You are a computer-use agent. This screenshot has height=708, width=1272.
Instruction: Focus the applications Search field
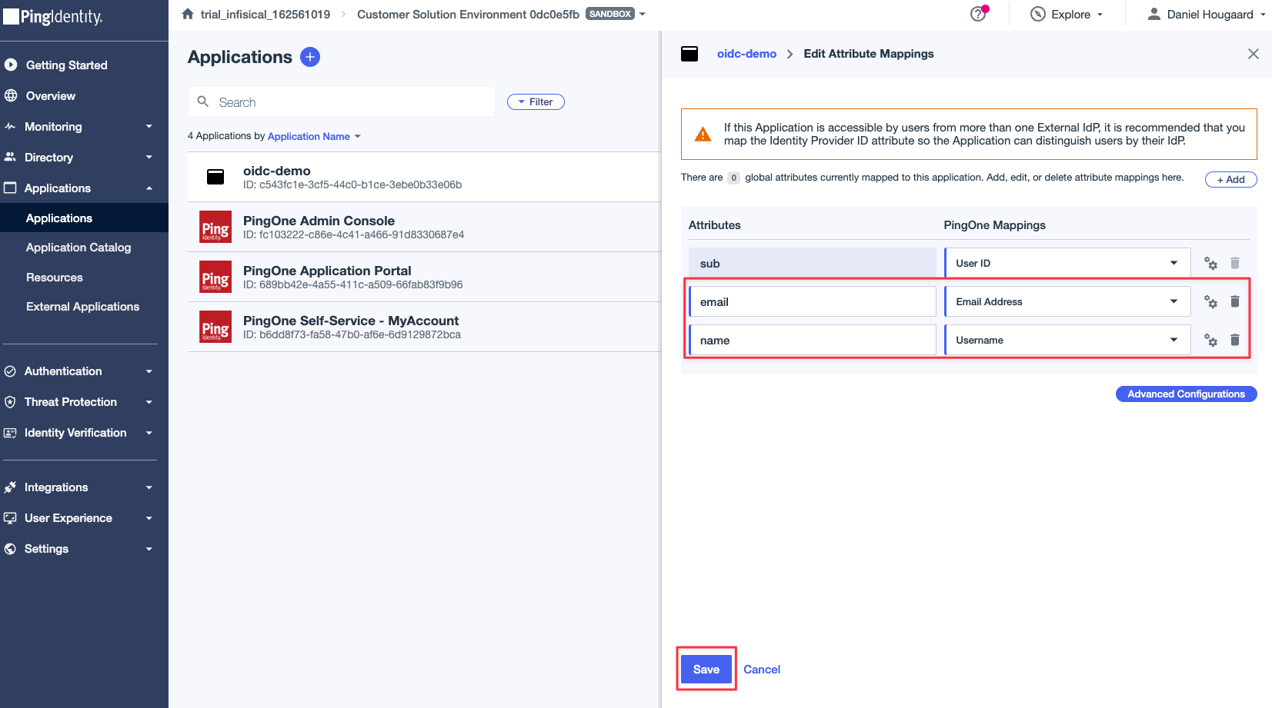coord(342,101)
